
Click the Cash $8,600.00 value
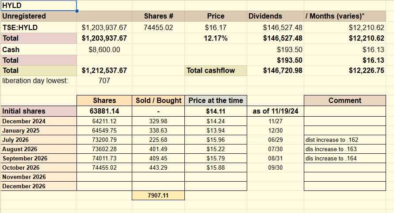104,49
